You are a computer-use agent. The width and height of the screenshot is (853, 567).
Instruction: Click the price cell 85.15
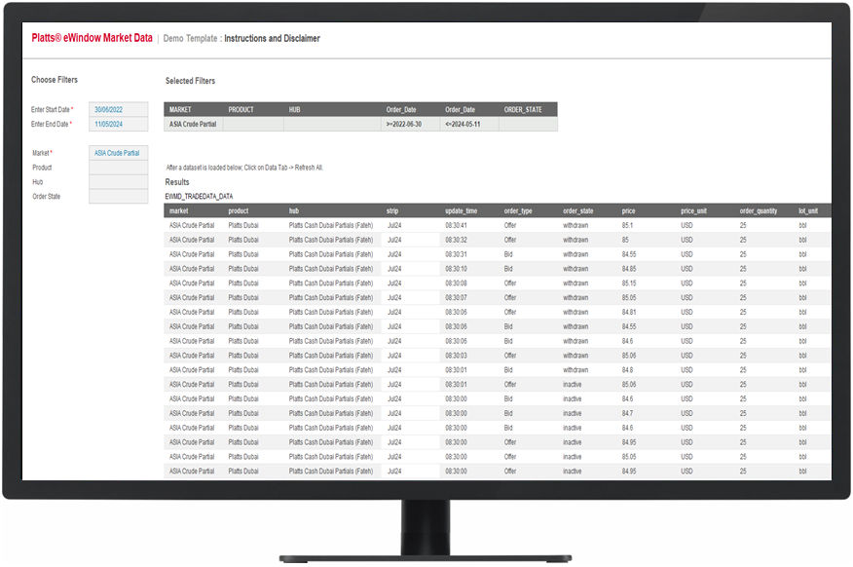[x=629, y=283]
